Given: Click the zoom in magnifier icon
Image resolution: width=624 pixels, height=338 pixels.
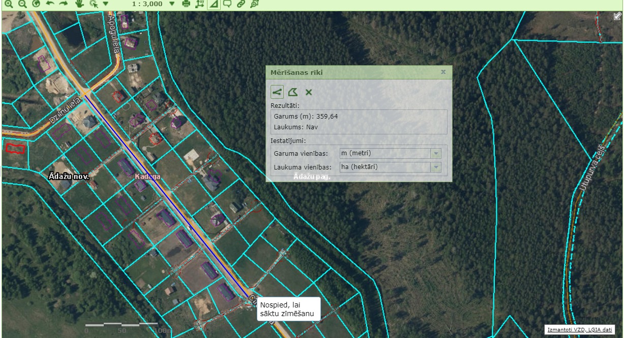Looking at the screenshot, I should [x=9, y=4].
